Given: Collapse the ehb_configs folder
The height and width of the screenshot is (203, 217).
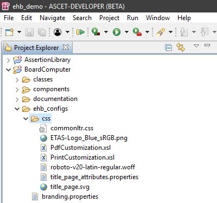Looking at the screenshot, I should click(17, 109).
